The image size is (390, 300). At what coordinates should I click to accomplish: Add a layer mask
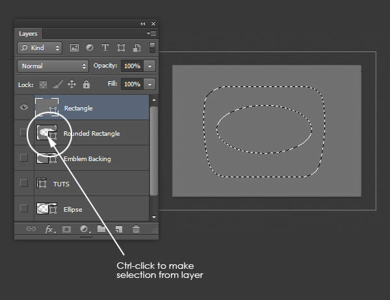(66, 229)
